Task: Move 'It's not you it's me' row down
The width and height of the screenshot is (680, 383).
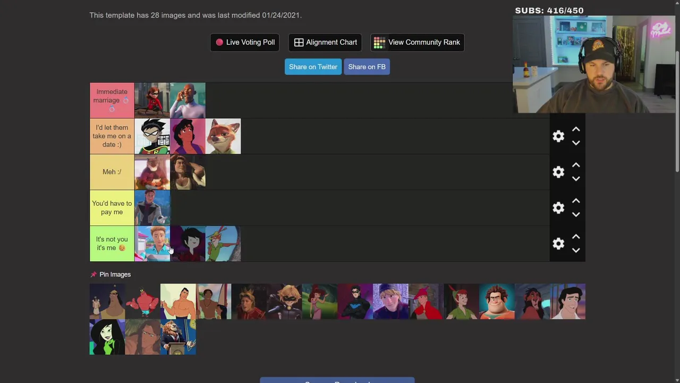Action: click(x=576, y=251)
